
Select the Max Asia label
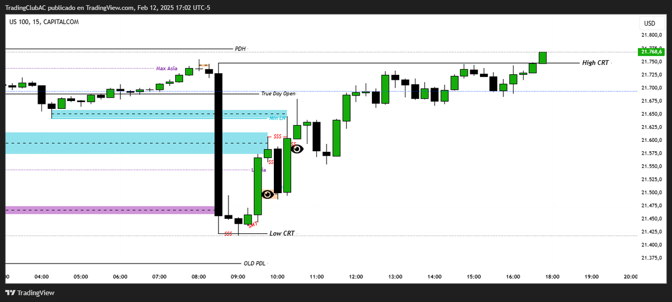166,69
